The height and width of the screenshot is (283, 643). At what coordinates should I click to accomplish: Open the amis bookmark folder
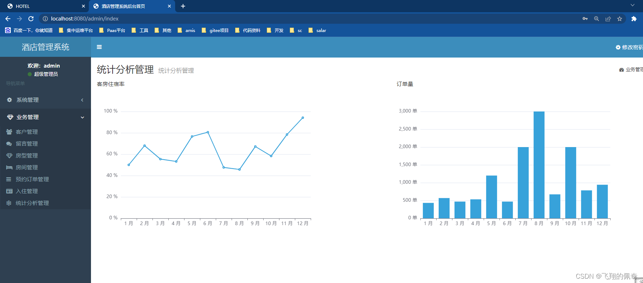tap(186, 31)
